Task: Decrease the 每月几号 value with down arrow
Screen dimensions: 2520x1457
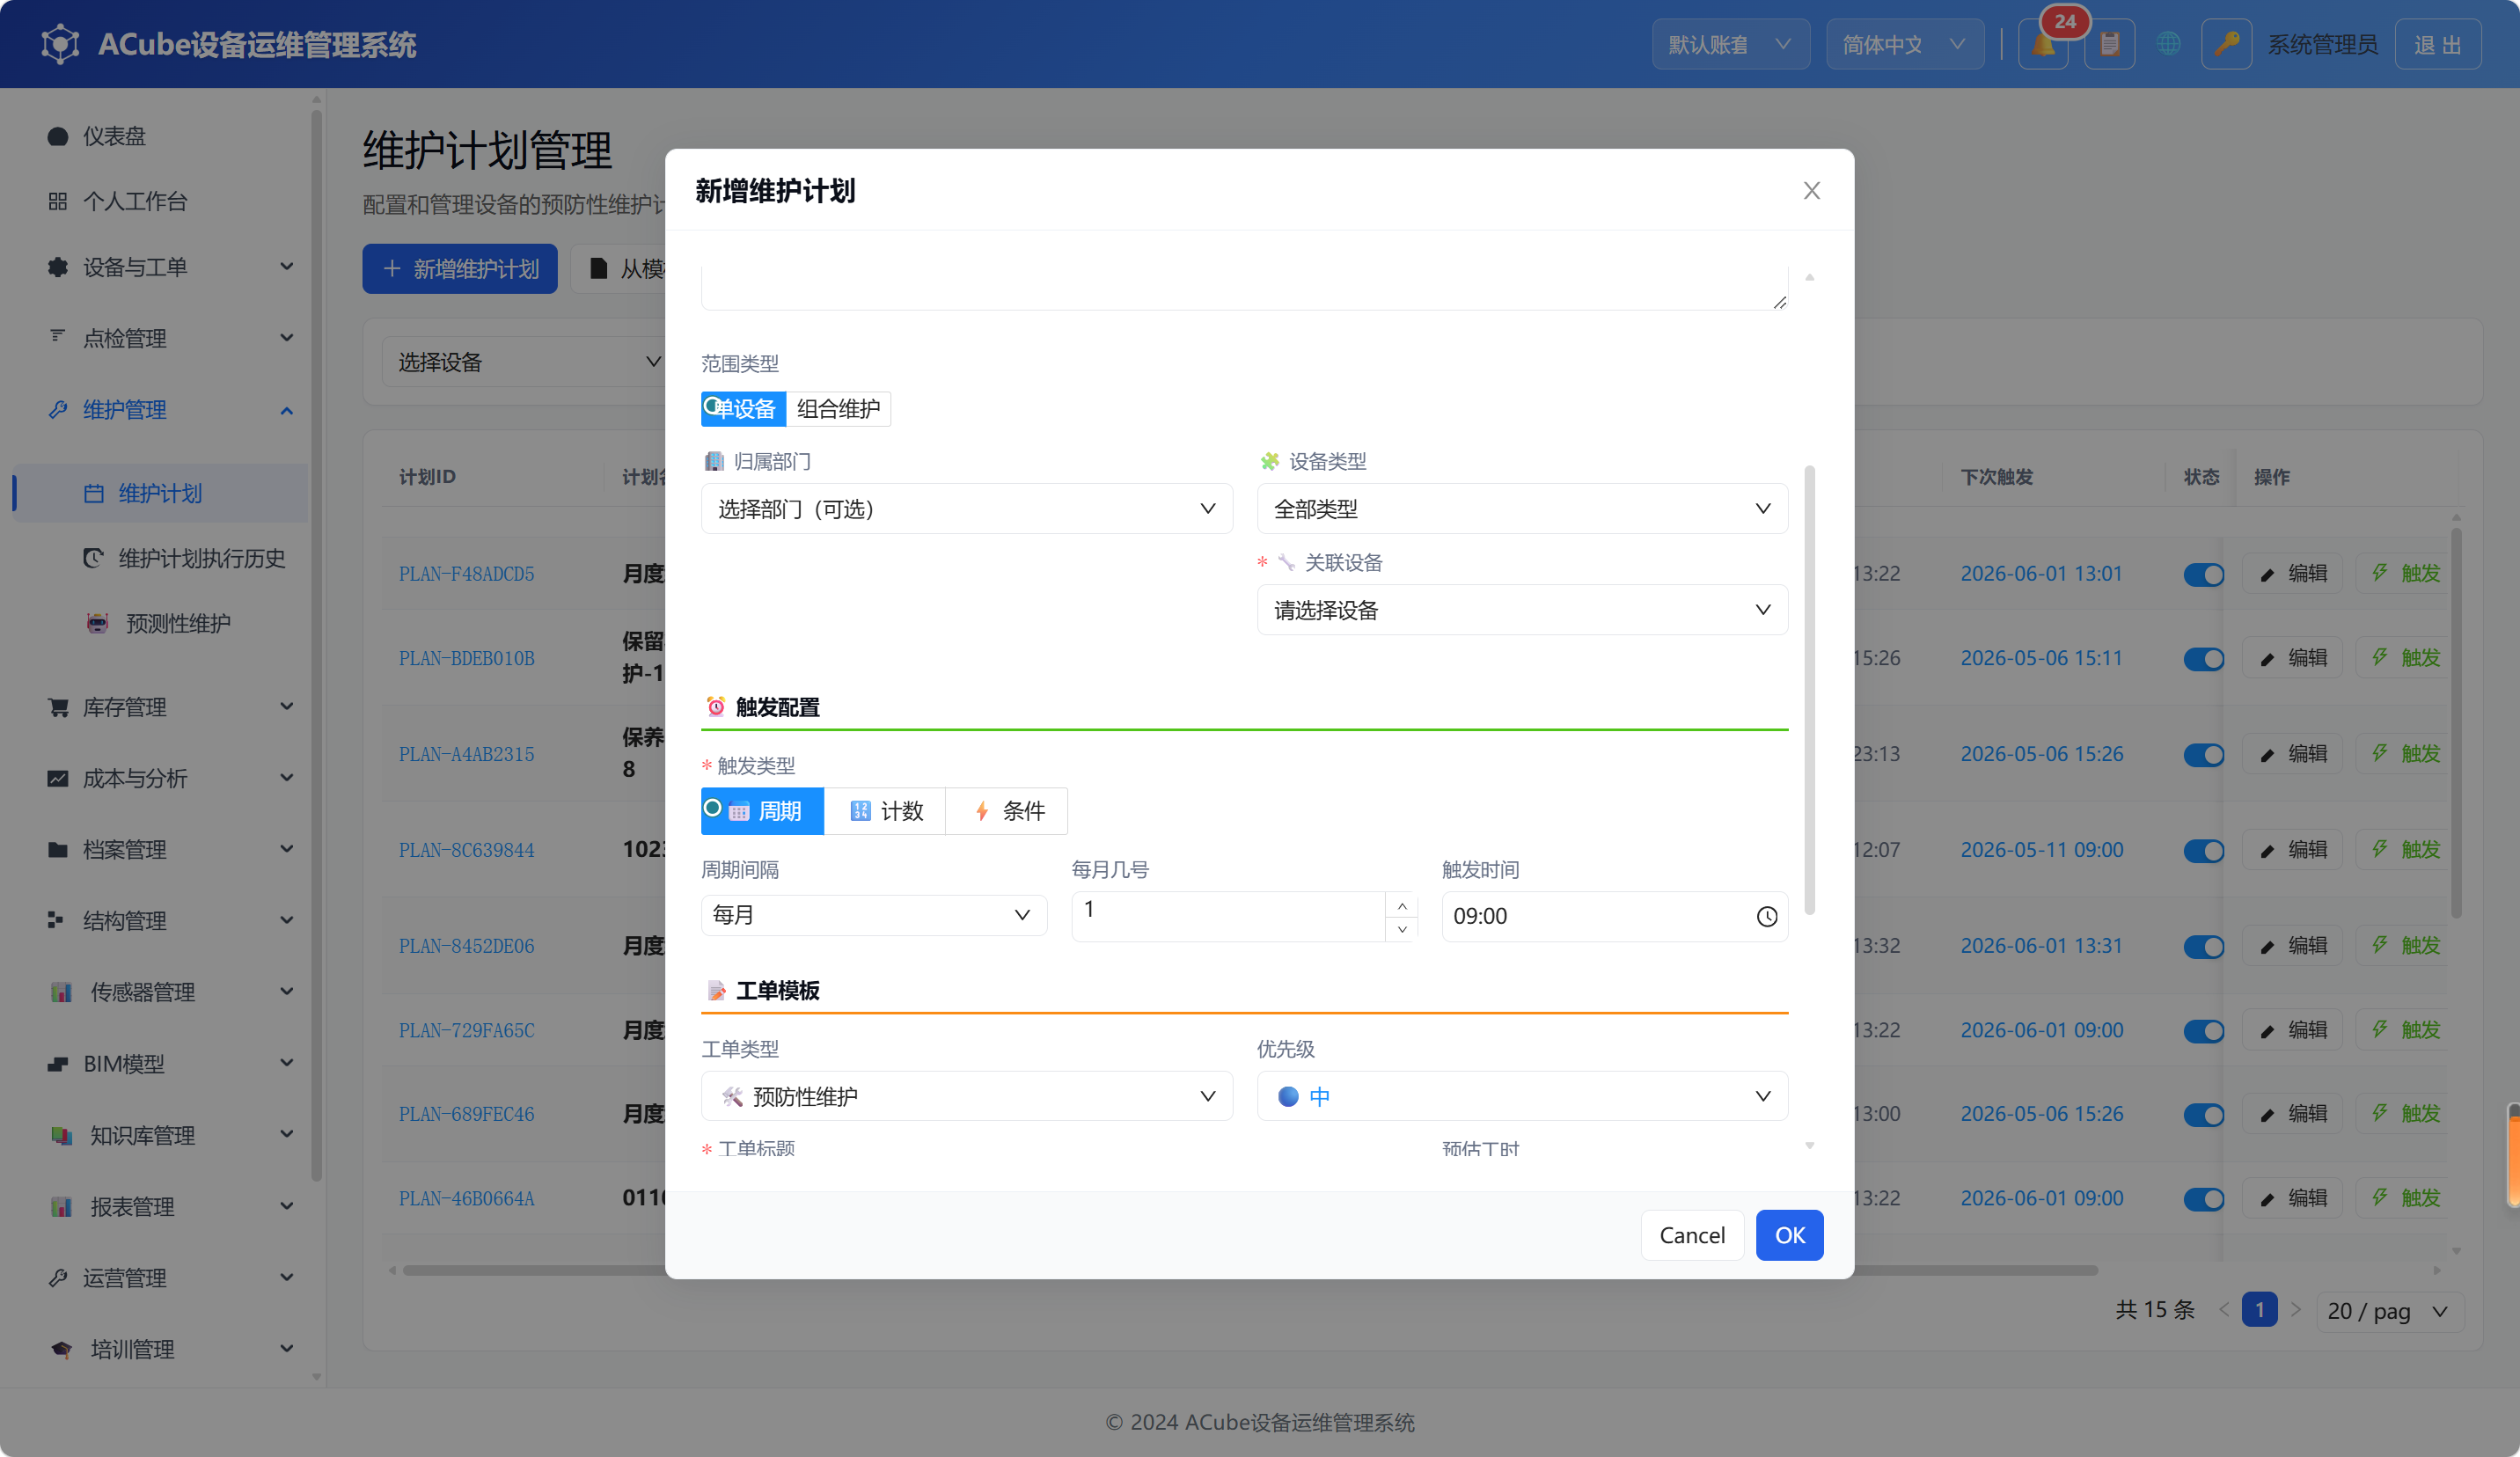Action: (x=1402, y=929)
